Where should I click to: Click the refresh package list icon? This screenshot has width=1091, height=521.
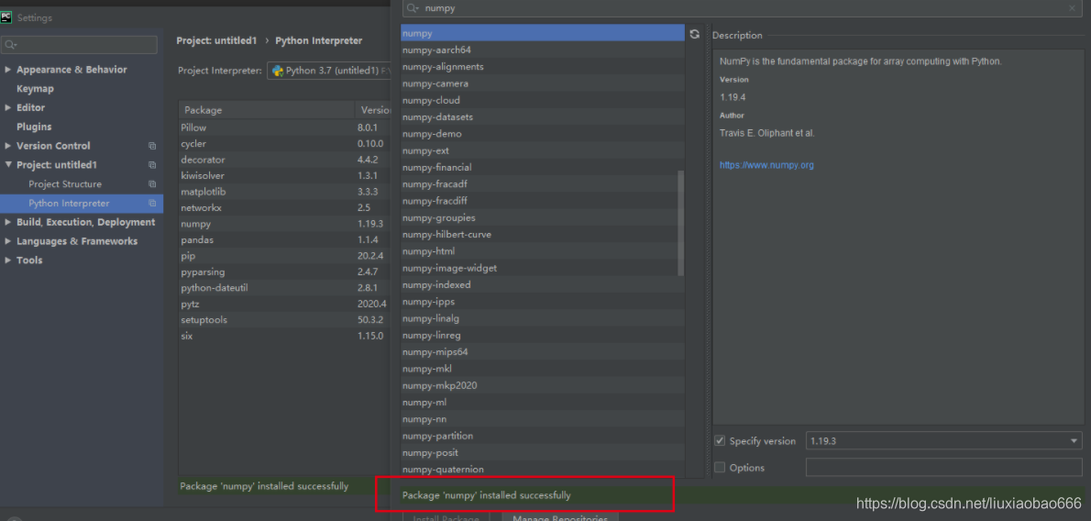[x=694, y=33]
